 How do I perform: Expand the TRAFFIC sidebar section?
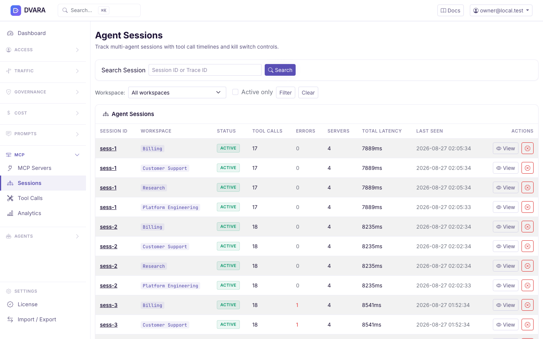point(43,71)
